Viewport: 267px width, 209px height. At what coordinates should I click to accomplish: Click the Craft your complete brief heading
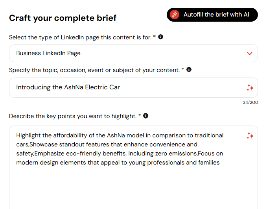pos(63,18)
